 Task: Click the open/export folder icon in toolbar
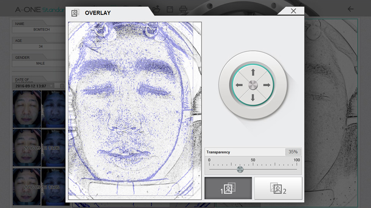pos(156,9)
